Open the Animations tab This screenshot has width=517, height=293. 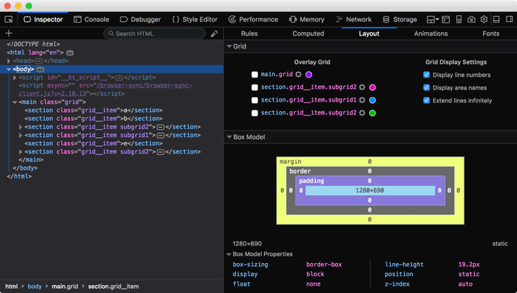[x=431, y=34]
